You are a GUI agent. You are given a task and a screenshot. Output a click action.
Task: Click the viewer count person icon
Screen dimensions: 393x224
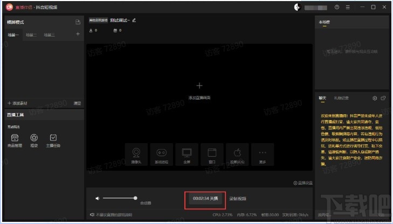click(x=91, y=30)
